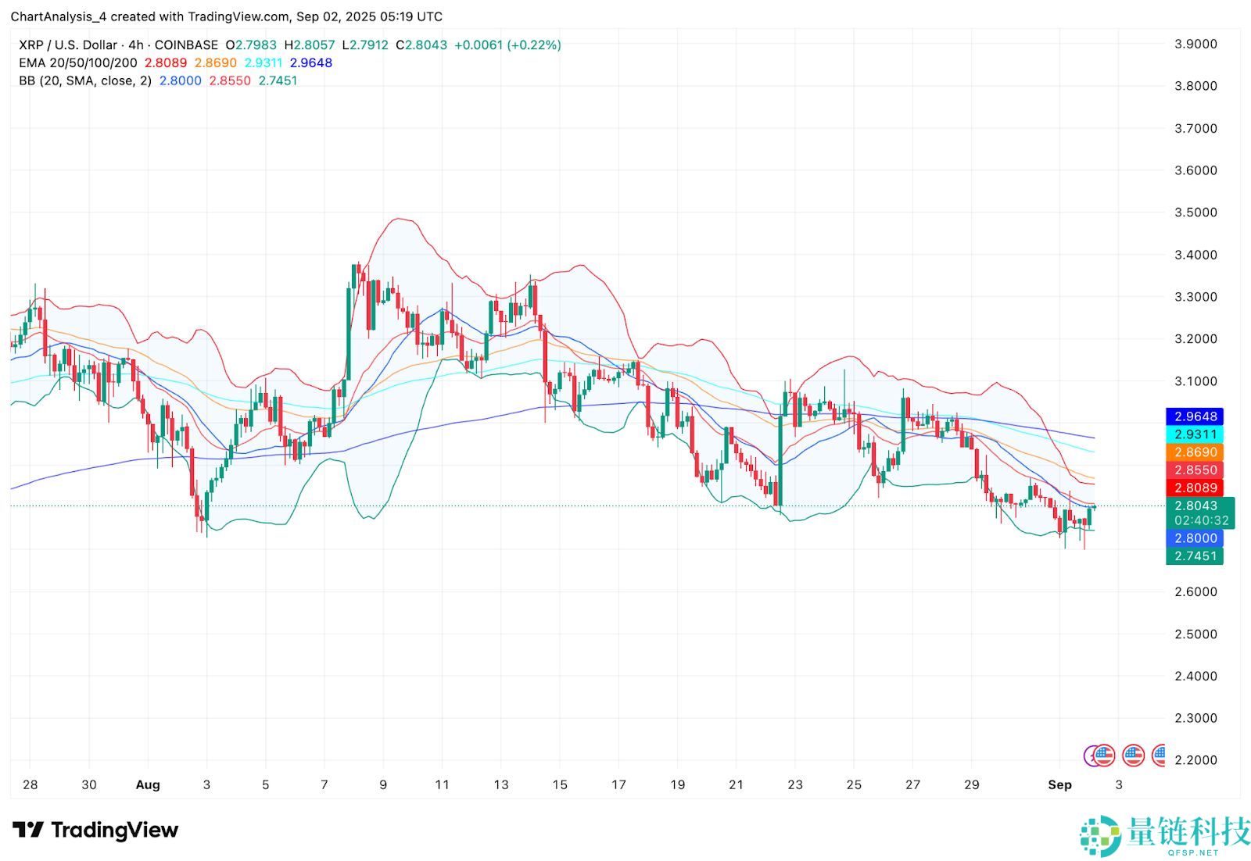Click the Sep label on the time axis
The height and width of the screenshot is (861, 1251).
click(x=1059, y=785)
